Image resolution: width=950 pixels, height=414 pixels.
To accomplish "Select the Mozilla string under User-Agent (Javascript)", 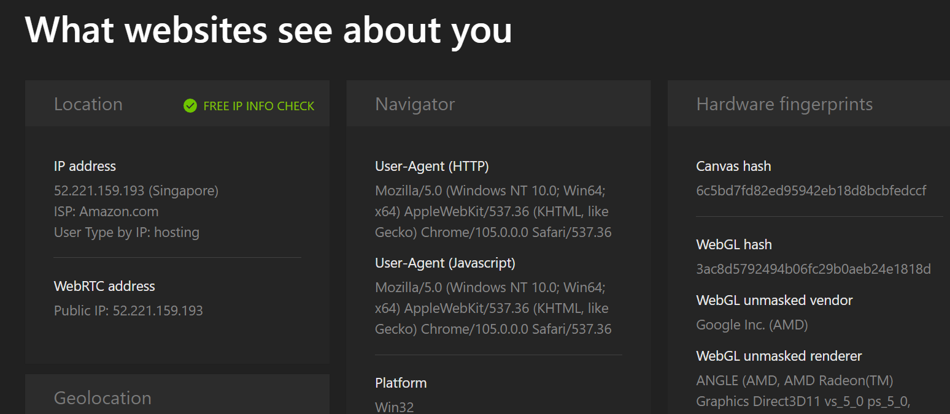I will tap(493, 308).
